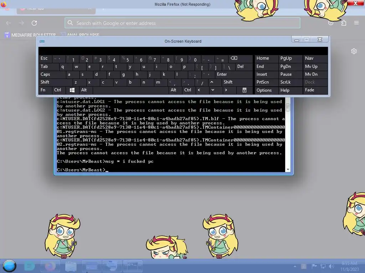Click the Mv Up key
This screenshot has width=365, height=273.
coord(315,66)
